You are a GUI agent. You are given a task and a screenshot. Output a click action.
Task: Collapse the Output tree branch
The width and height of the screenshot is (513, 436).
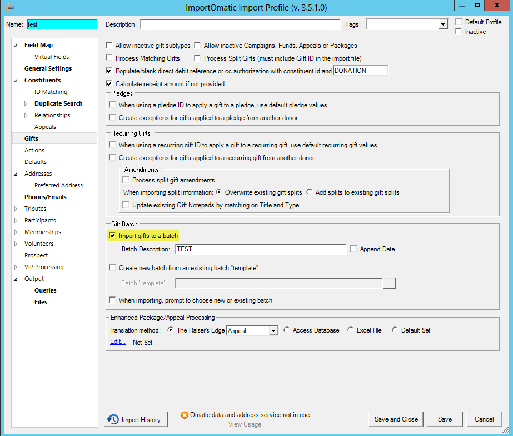coord(16,278)
